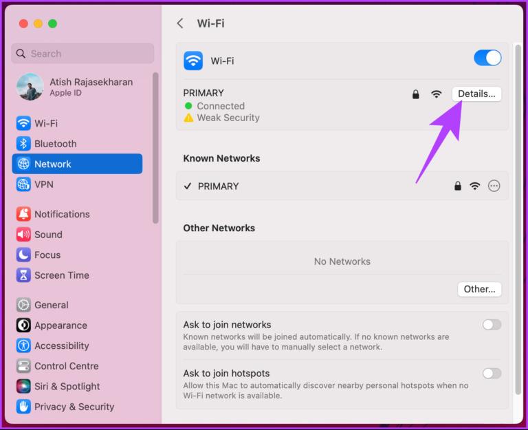The image size is (528, 430).
Task: Open Notifications bell icon
Action: pyautogui.click(x=23, y=214)
